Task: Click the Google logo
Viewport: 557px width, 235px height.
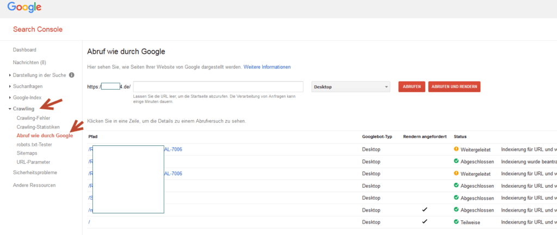Action: click(x=24, y=7)
